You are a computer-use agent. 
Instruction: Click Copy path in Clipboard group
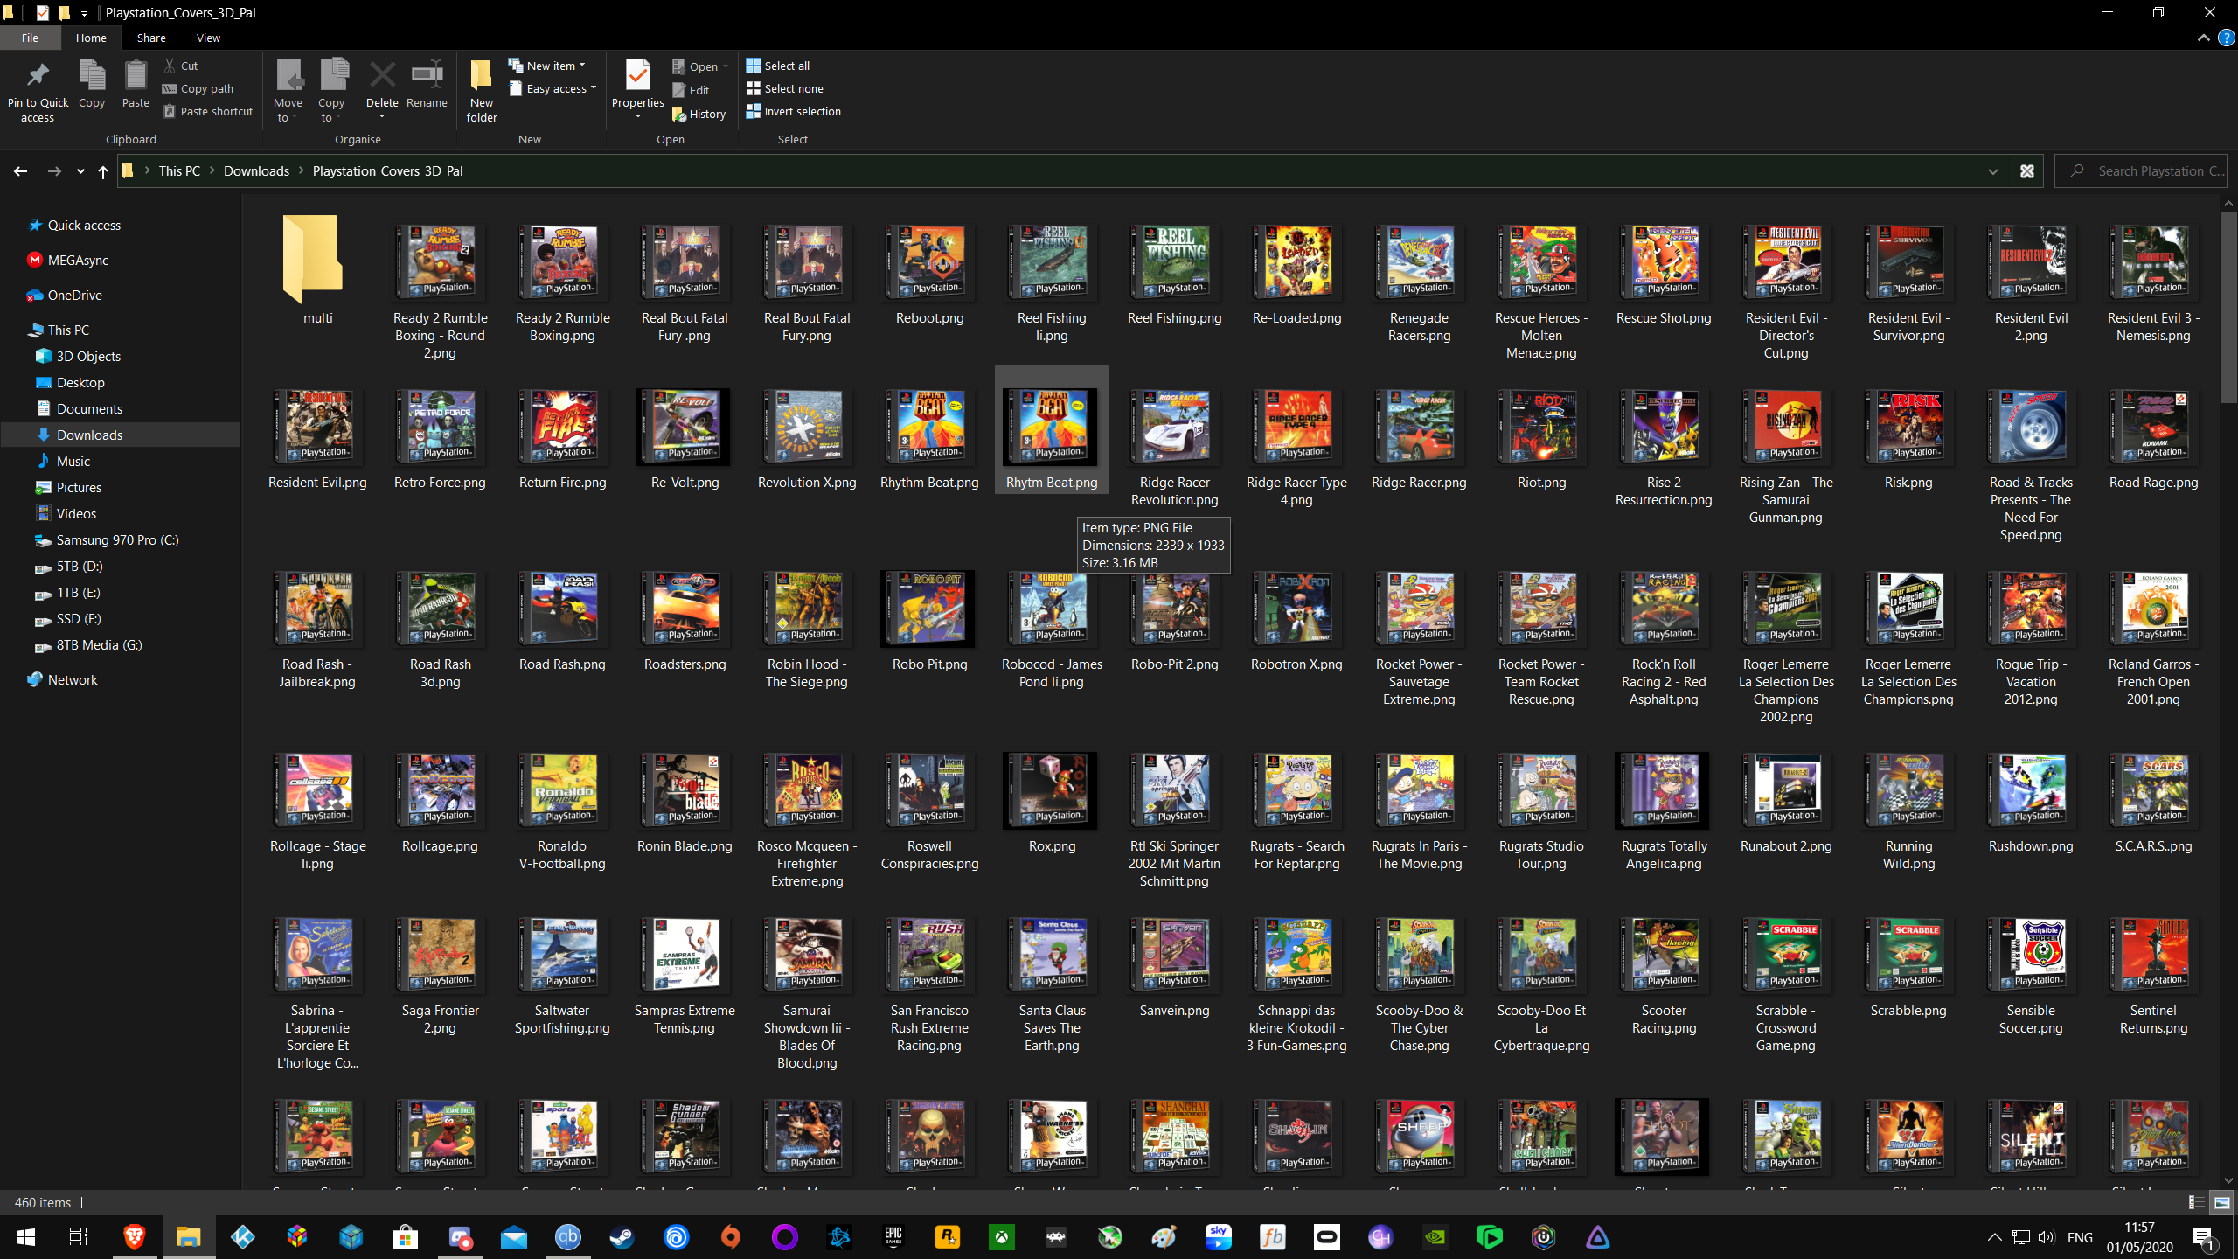pyautogui.click(x=198, y=88)
